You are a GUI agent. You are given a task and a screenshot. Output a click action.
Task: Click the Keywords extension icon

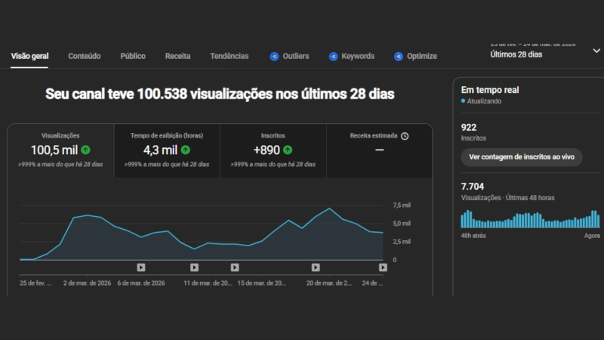(334, 57)
